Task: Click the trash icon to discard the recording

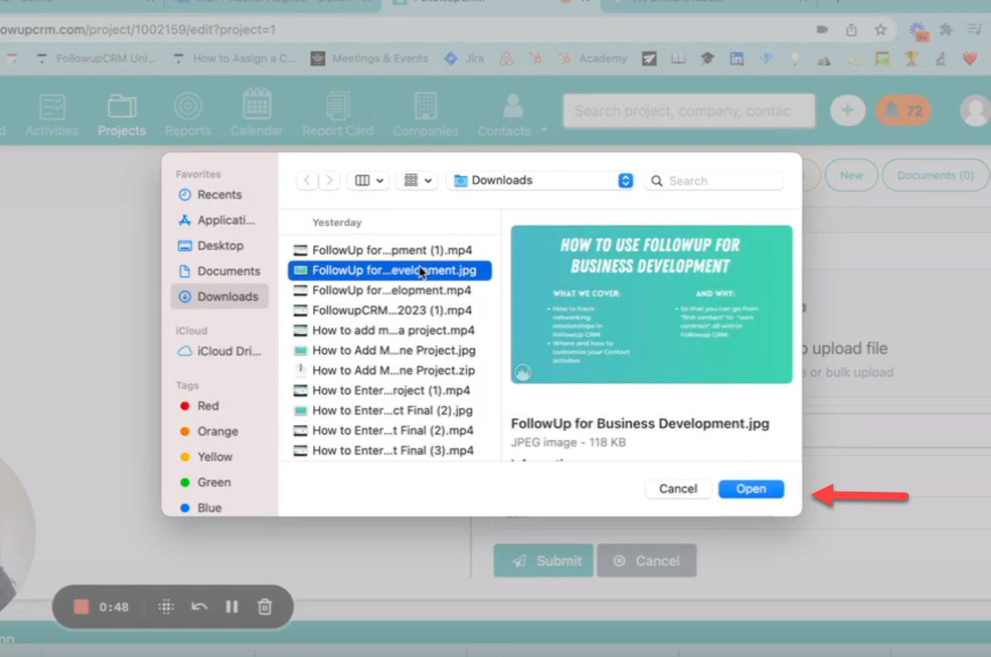Action: pos(264,607)
